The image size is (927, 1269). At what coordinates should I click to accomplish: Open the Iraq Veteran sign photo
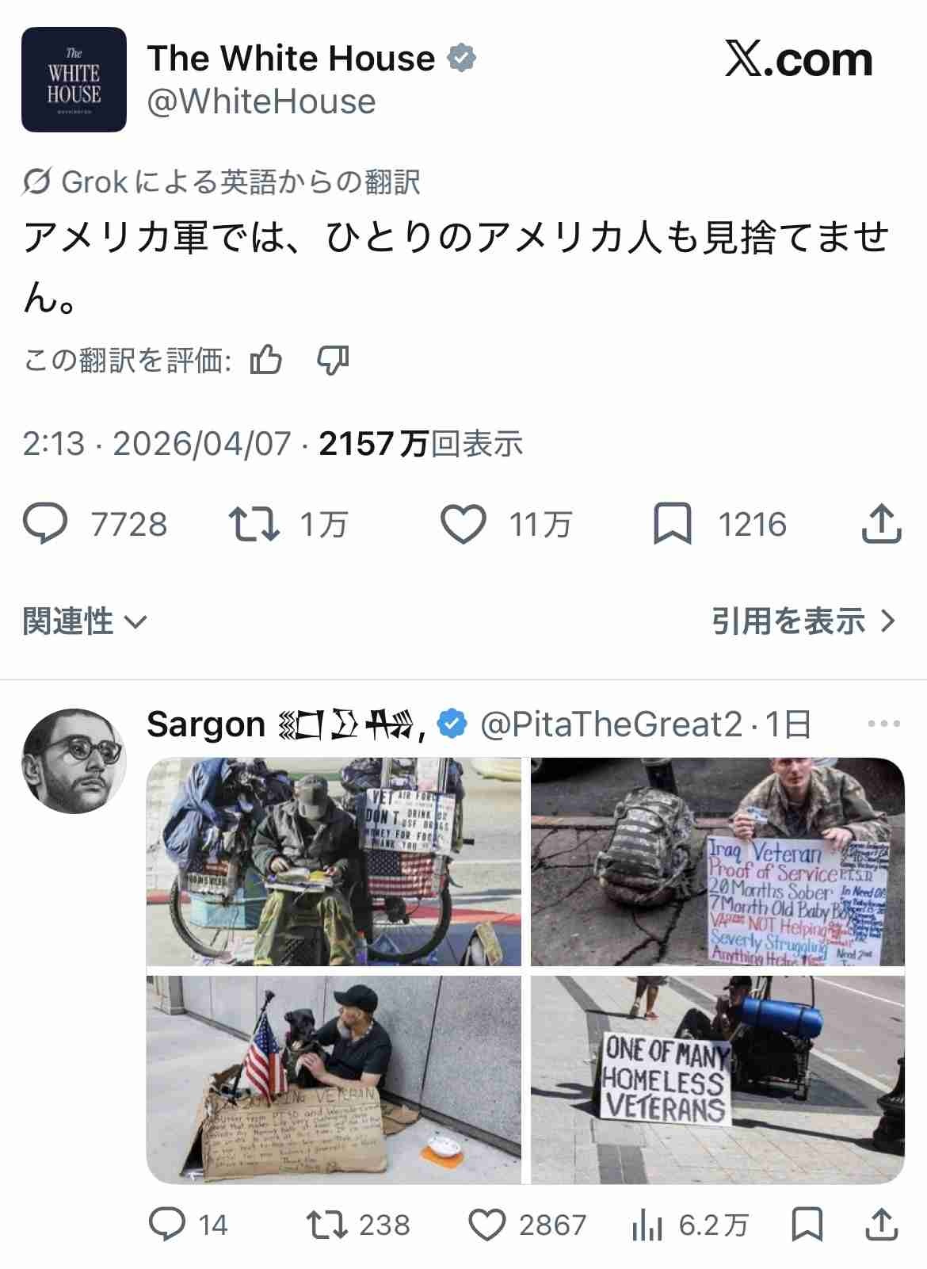tap(718, 862)
